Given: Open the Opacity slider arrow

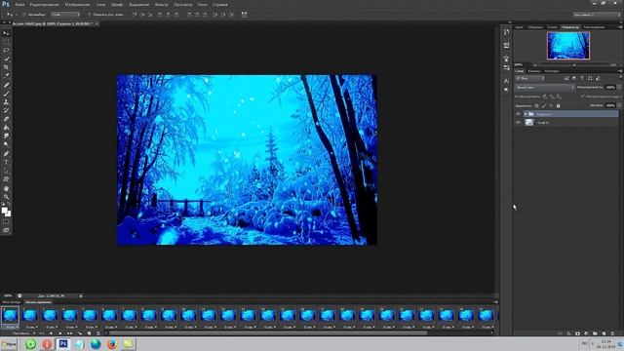Looking at the screenshot, I should pyautogui.click(x=619, y=87).
